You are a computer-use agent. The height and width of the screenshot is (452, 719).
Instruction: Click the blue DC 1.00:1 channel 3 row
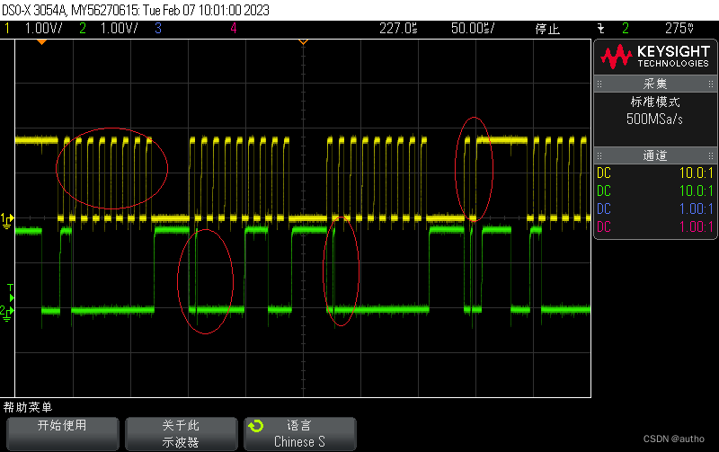tap(655, 209)
